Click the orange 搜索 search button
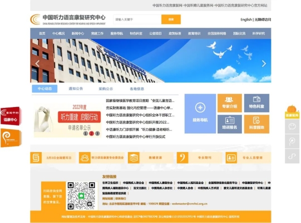 (171, 19)
